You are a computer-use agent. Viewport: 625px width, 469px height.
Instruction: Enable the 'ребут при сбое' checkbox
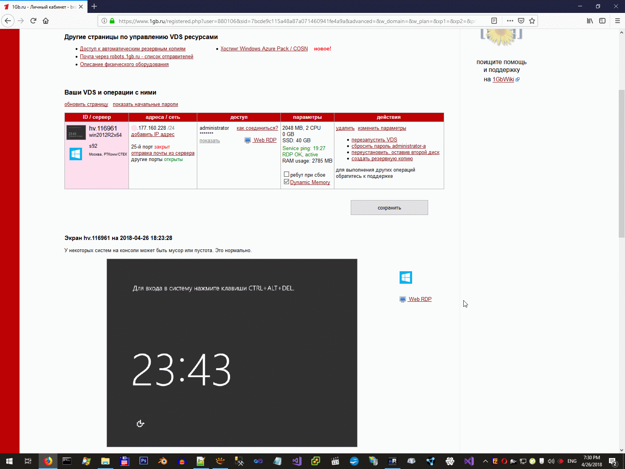[x=286, y=174]
